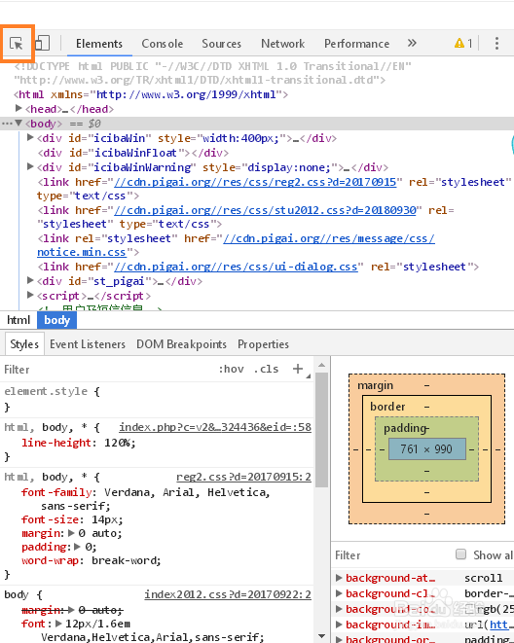Expand font shorthand in body rule
Viewport: 514px width, 643px height.
58,624
